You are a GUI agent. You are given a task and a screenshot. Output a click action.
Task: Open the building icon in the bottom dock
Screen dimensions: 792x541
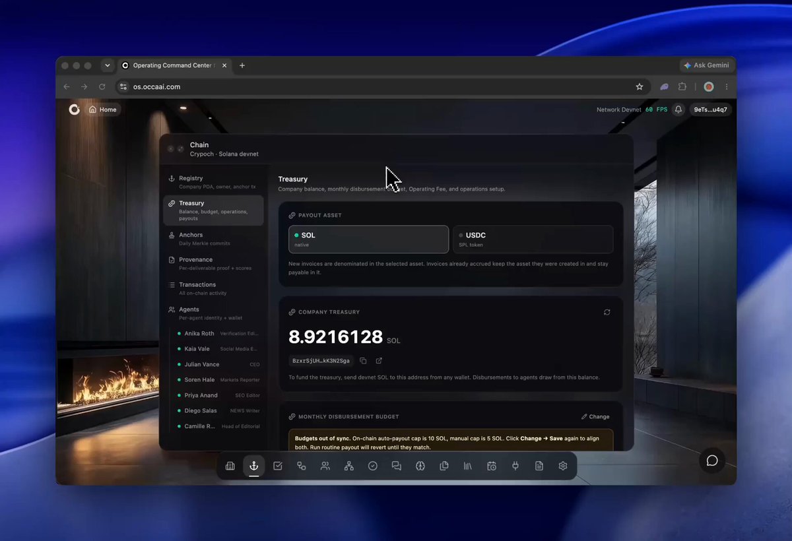coord(230,466)
